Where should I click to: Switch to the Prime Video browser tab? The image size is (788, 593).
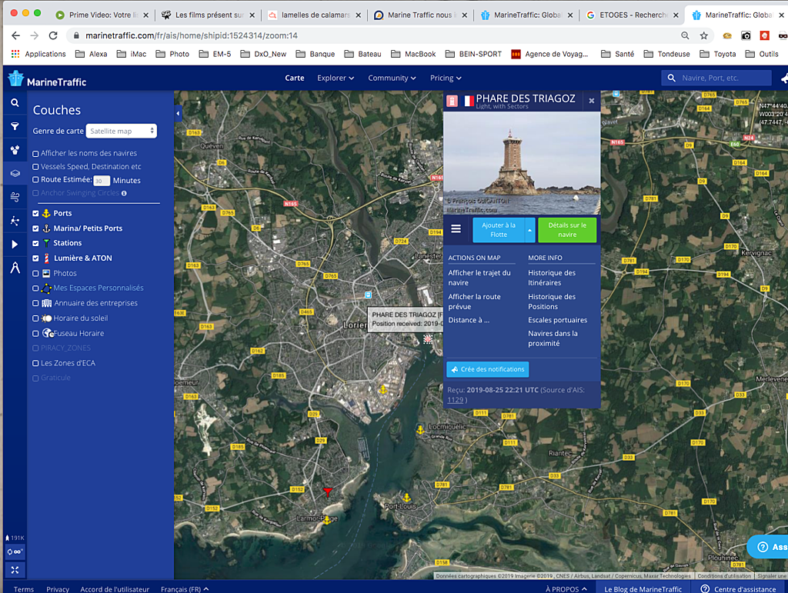(x=102, y=15)
